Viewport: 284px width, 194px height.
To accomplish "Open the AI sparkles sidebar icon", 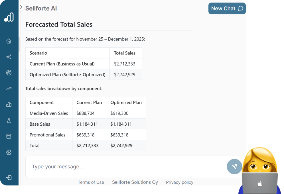I will coord(9,57).
